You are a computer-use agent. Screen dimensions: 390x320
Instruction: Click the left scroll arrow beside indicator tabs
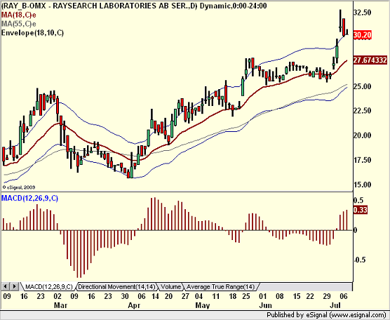[x=5, y=286]
